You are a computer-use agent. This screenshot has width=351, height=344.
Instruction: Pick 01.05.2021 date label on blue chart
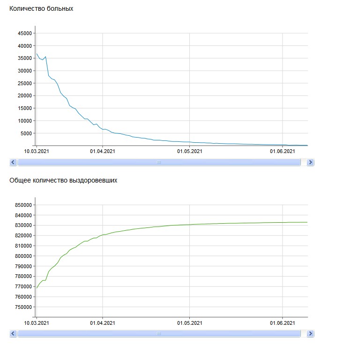[190, 151]
